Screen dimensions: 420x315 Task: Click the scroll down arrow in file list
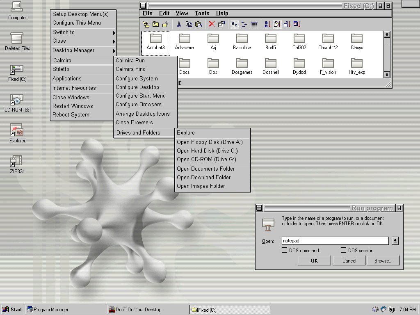[x=387, y=75]
